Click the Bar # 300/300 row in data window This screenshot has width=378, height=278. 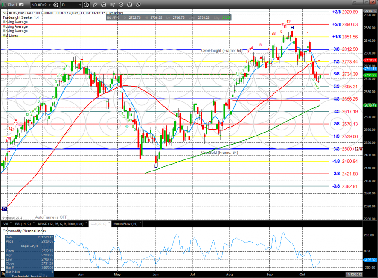(29, 268)
